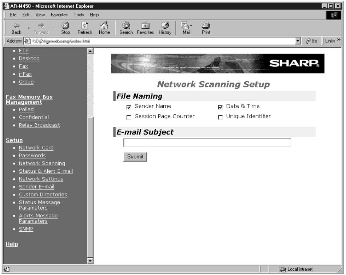Image resolution: width=346 pixels, height=275 pixels.
Task: Go to Home page icon
Action: [x=104, y=25]
